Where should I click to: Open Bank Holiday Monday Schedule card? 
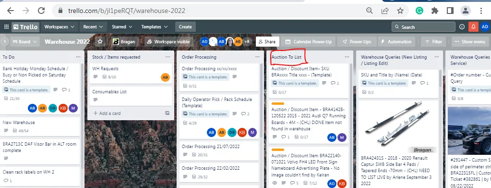tap(40, 89)
